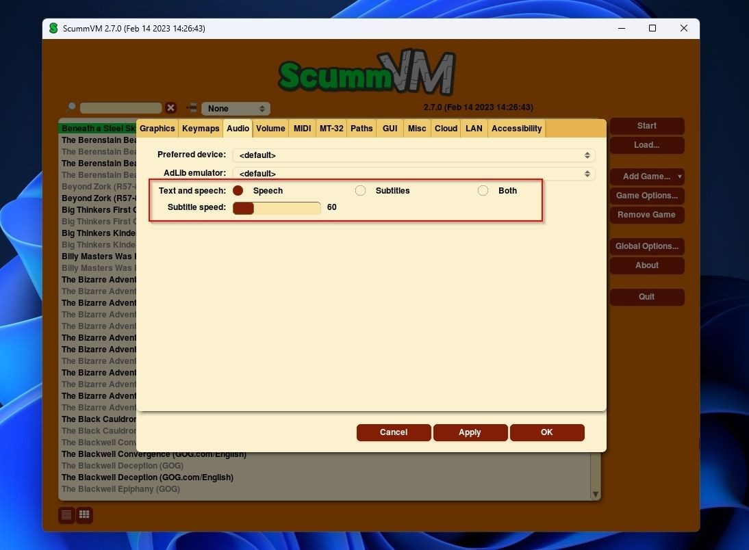The height and width of the screenshot is (550, 749).
Task: Open Global Options...
Action: tap(647, 246)
